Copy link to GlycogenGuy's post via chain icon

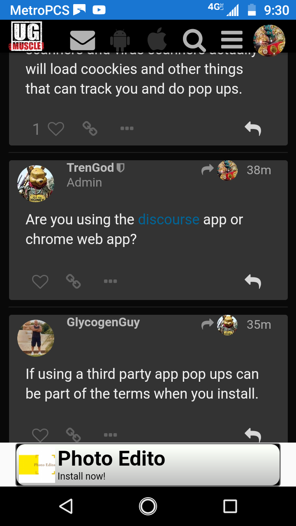click(74, 434)
